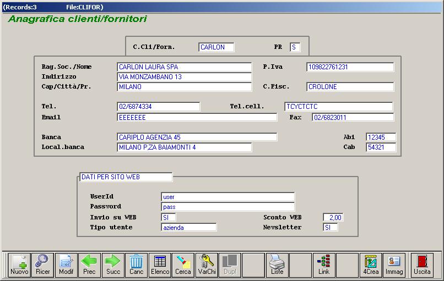Exit with the Uscita door icon
444x281 pixels.
point(422,265)
